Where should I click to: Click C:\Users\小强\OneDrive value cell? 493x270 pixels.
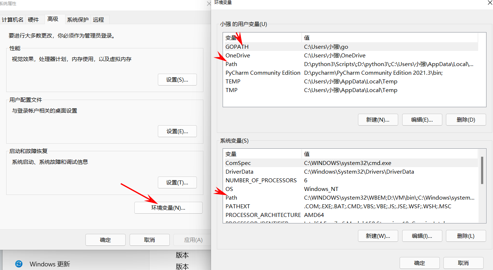pos(334,55)
